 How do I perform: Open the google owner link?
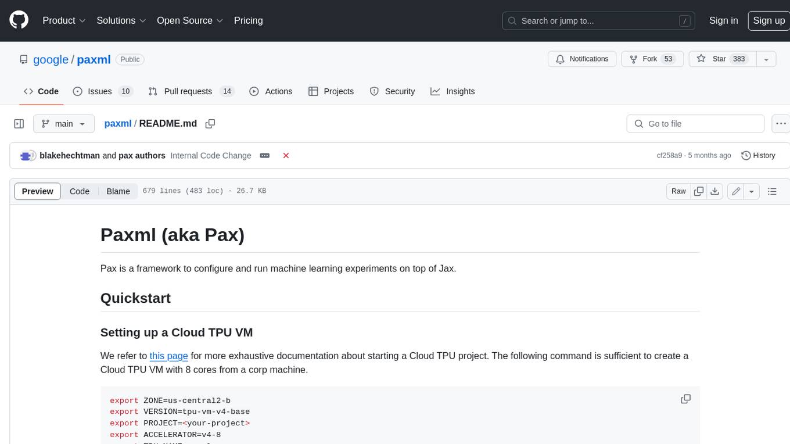(x=51, y=60)
